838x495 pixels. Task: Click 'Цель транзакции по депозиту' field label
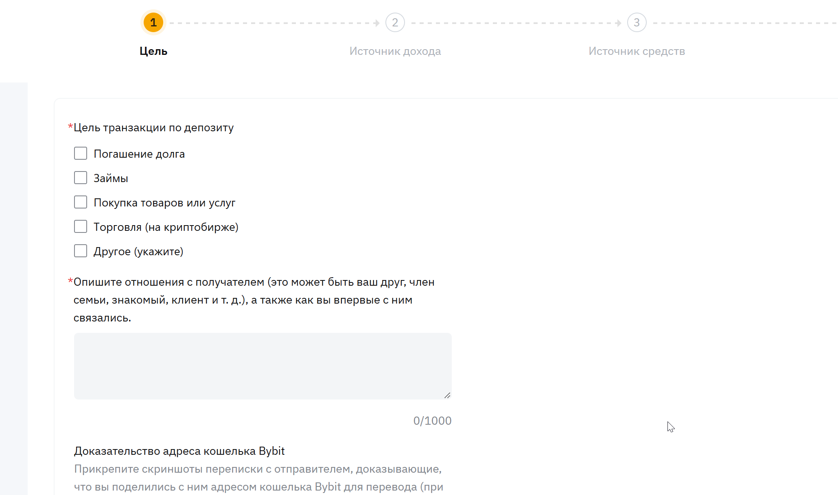click(x=153, y=128)
